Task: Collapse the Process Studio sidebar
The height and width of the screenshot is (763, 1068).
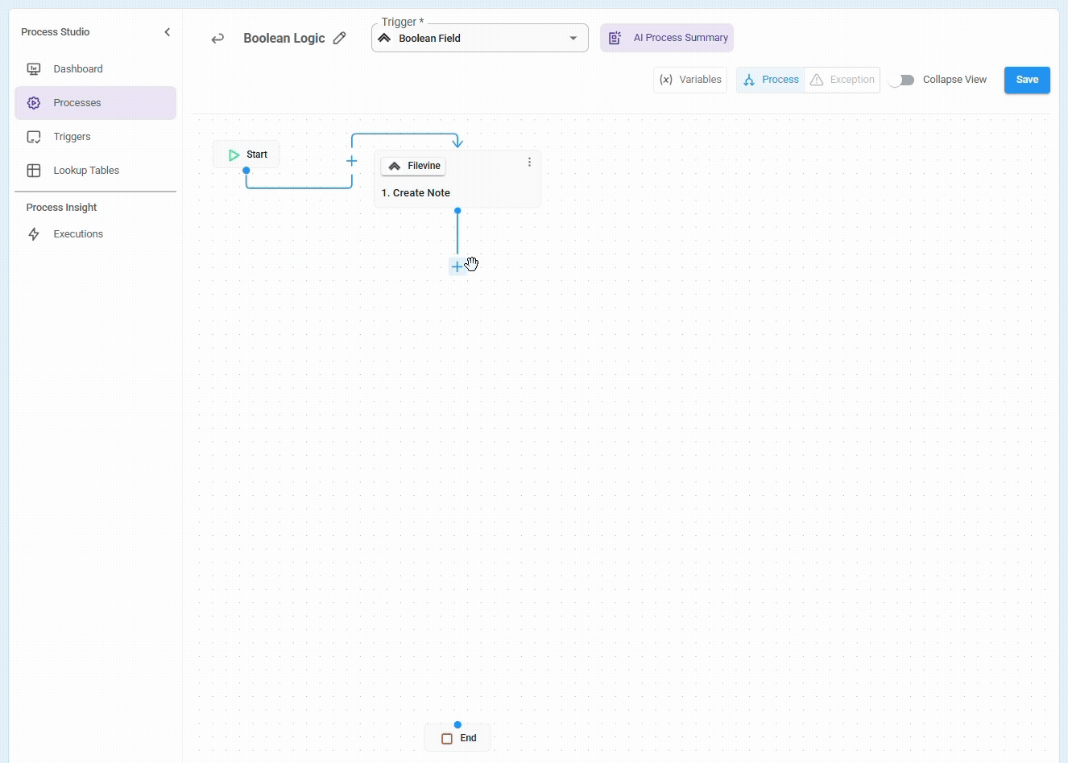Action: pyautogui.click(x=168, y=32)
